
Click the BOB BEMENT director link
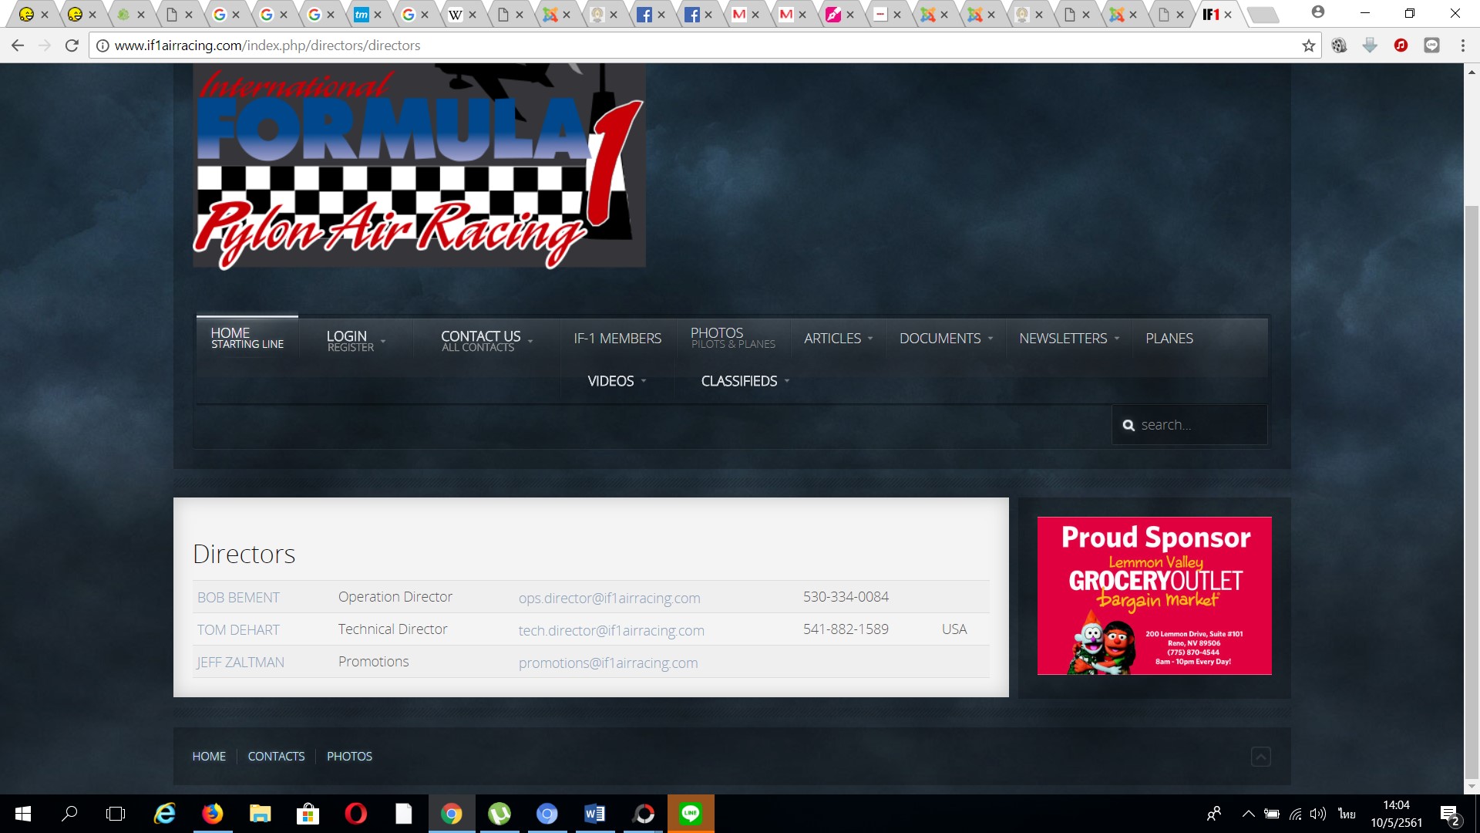(238, 598)
